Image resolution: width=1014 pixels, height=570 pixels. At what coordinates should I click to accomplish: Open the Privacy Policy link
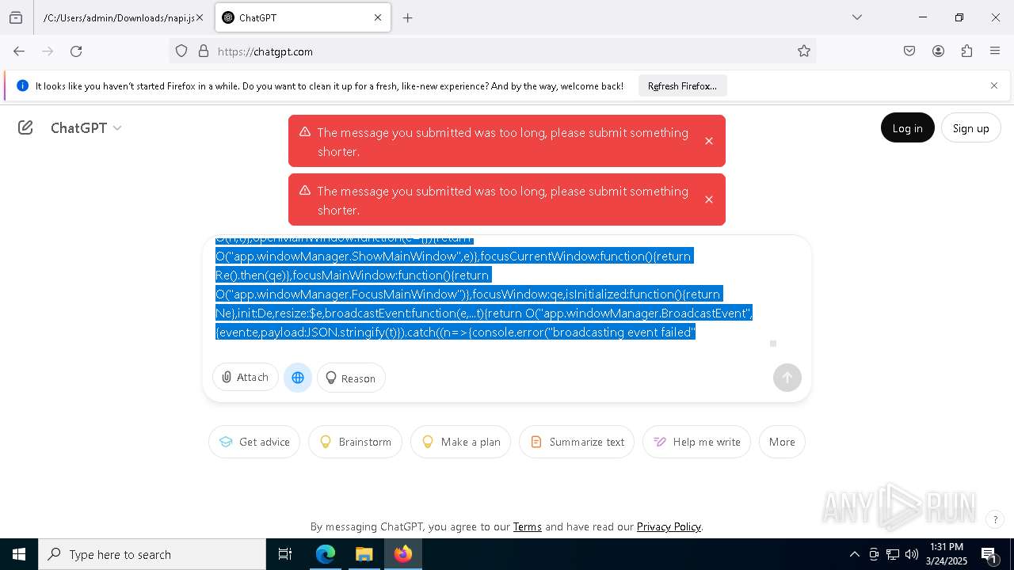(x=669, y=526)
